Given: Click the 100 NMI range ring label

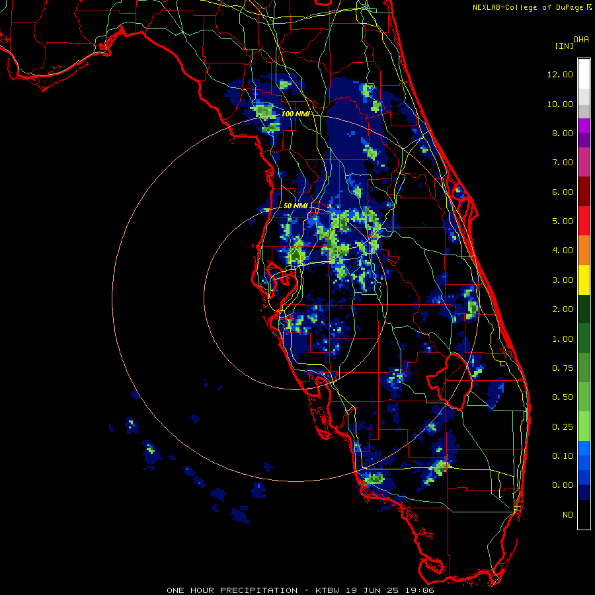Looking at the screenshot, I should (x=295, y=114).
